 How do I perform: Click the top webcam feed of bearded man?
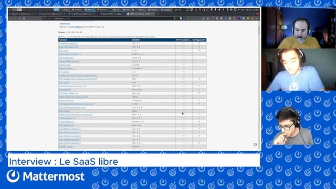(299, 28)
